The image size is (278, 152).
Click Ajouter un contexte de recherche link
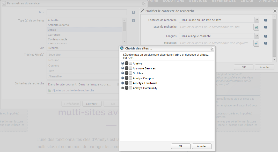pos(73,90)
